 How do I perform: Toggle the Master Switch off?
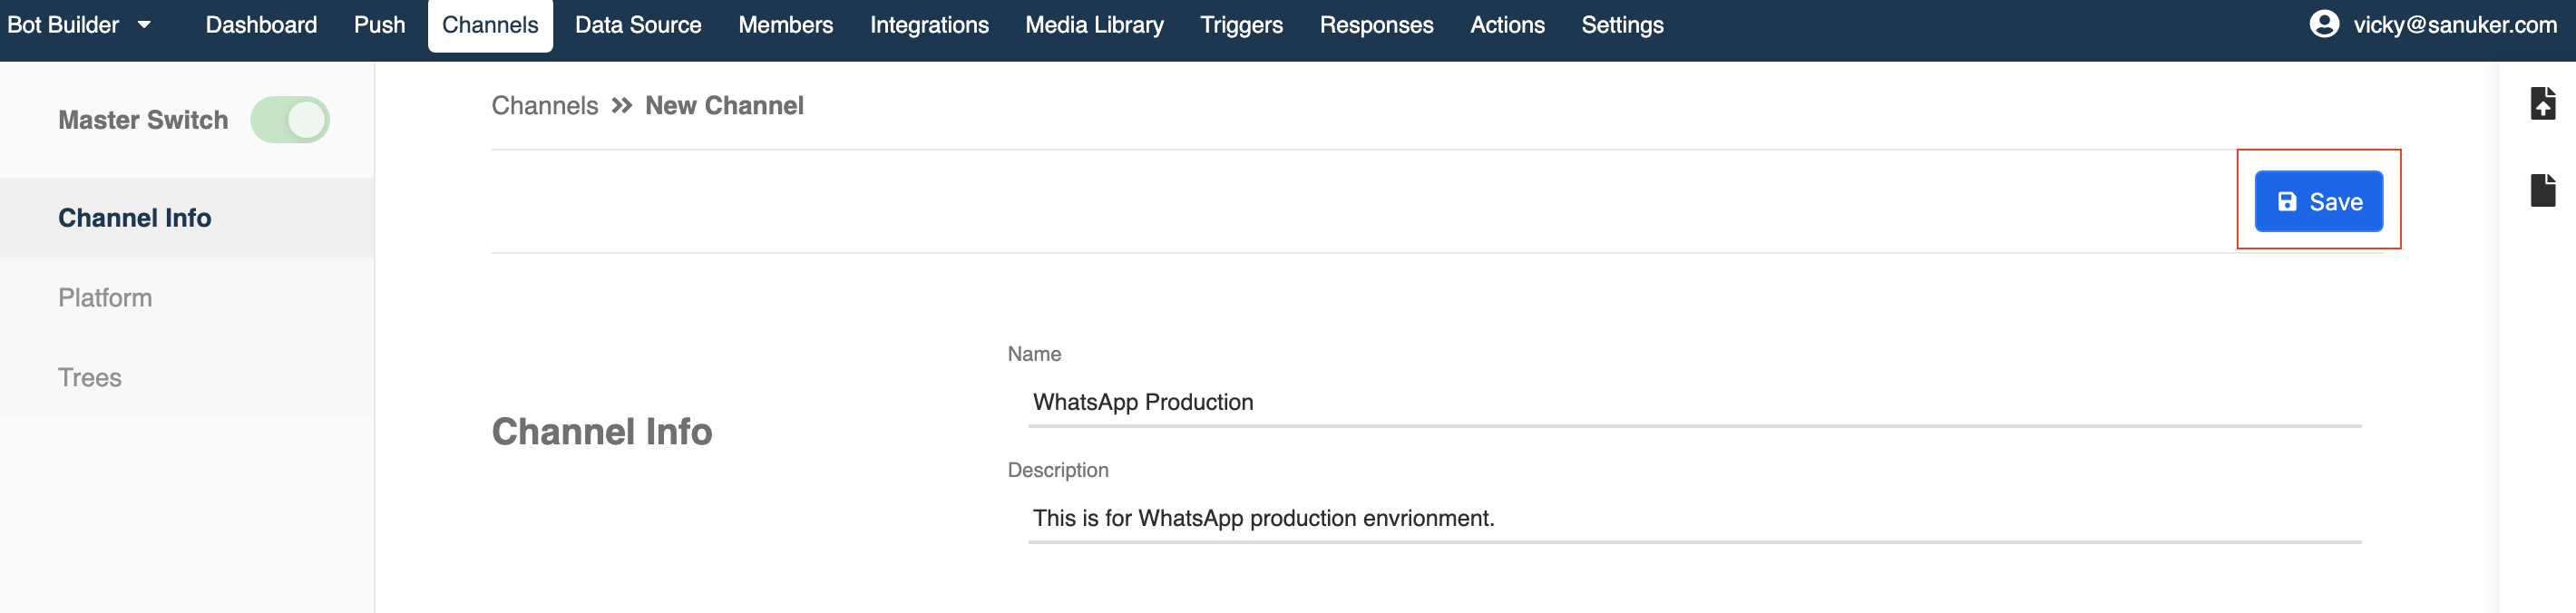click(290, 120)
